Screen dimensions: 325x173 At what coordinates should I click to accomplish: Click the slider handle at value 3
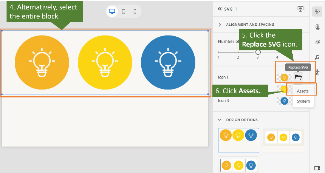point(258,52)
